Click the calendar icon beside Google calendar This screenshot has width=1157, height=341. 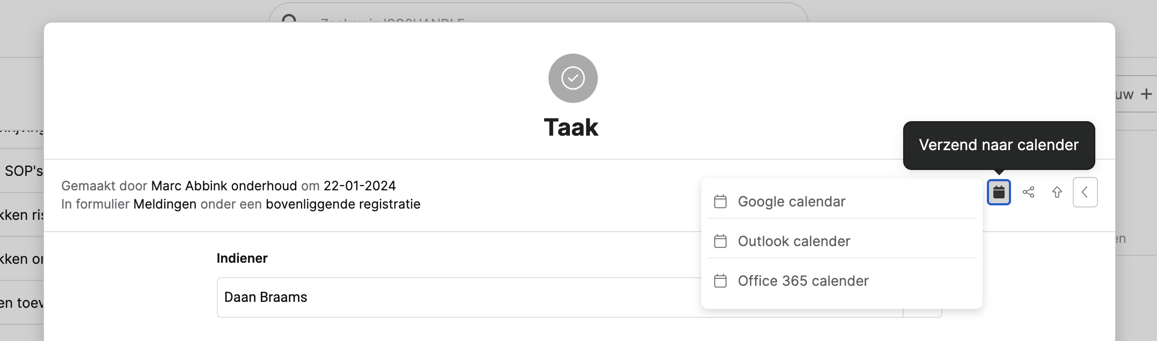tap(720, 202)
